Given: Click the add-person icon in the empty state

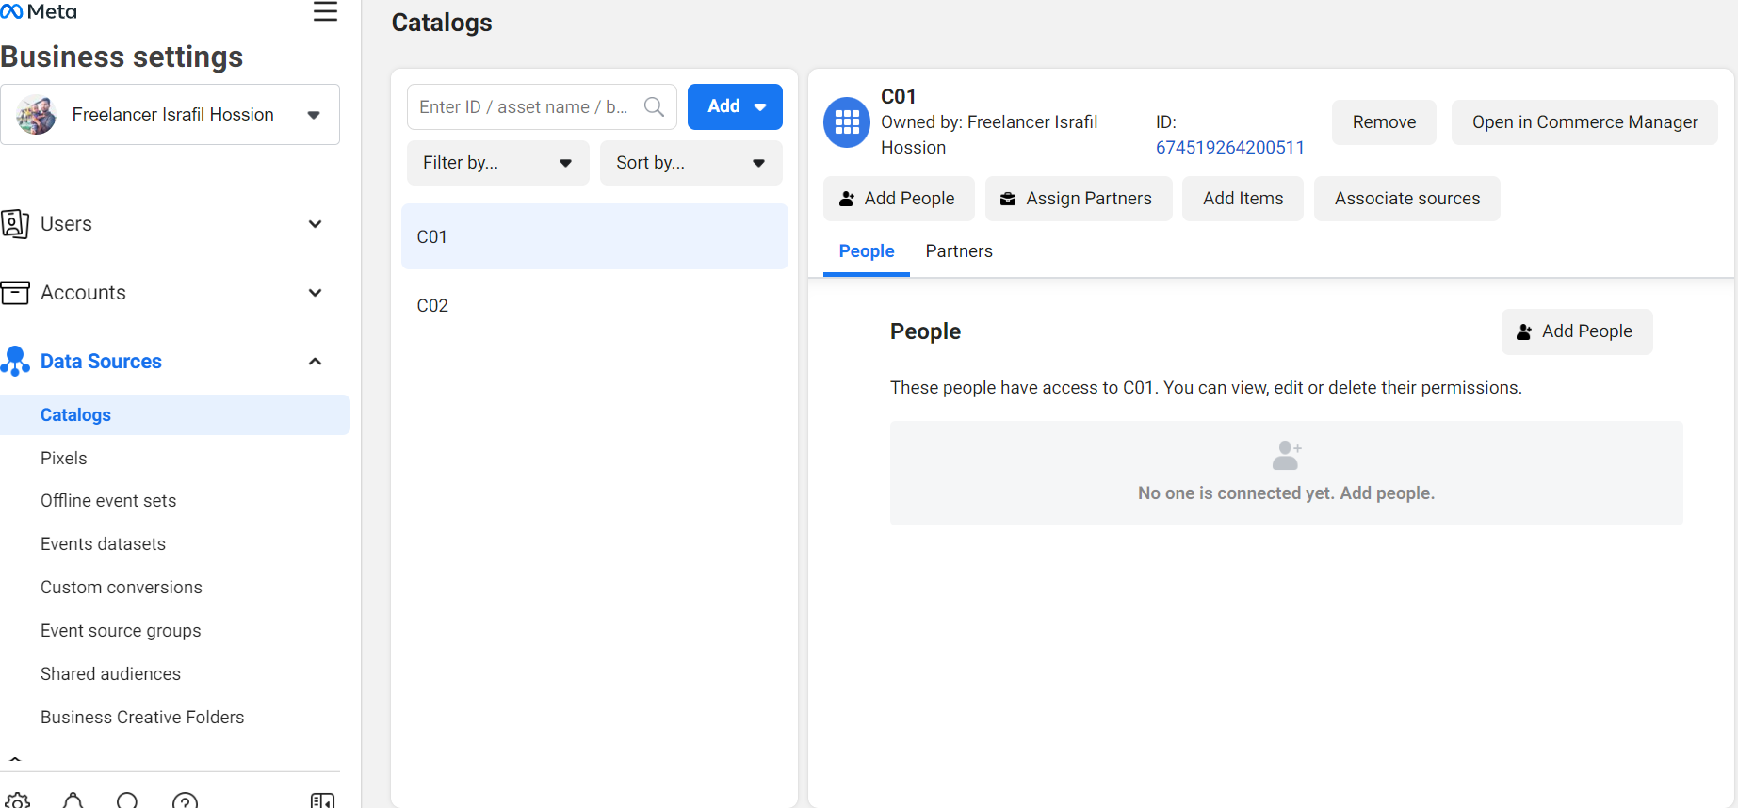Looking at the screenshot, I should click(x=1287, y=456).
